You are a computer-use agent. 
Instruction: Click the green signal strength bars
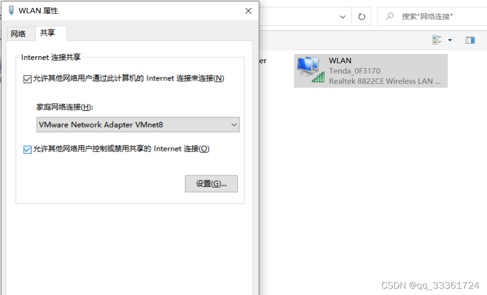[x=318, y=77]
